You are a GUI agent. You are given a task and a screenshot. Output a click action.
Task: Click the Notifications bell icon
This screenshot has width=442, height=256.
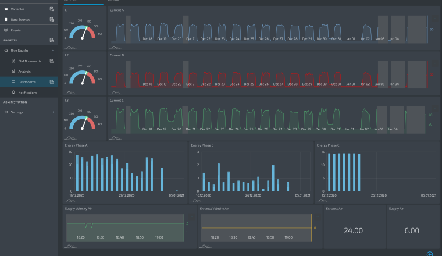click(x=13, y=93)
